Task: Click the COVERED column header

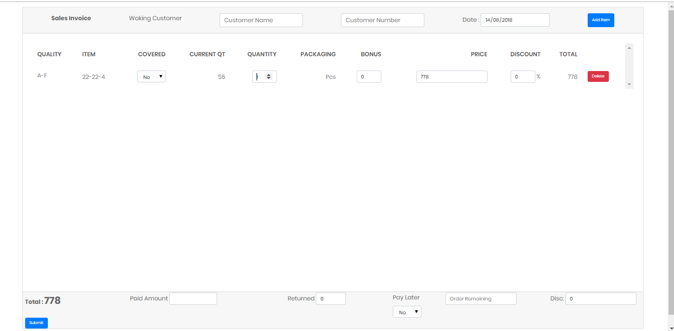Action: (152, 54)
